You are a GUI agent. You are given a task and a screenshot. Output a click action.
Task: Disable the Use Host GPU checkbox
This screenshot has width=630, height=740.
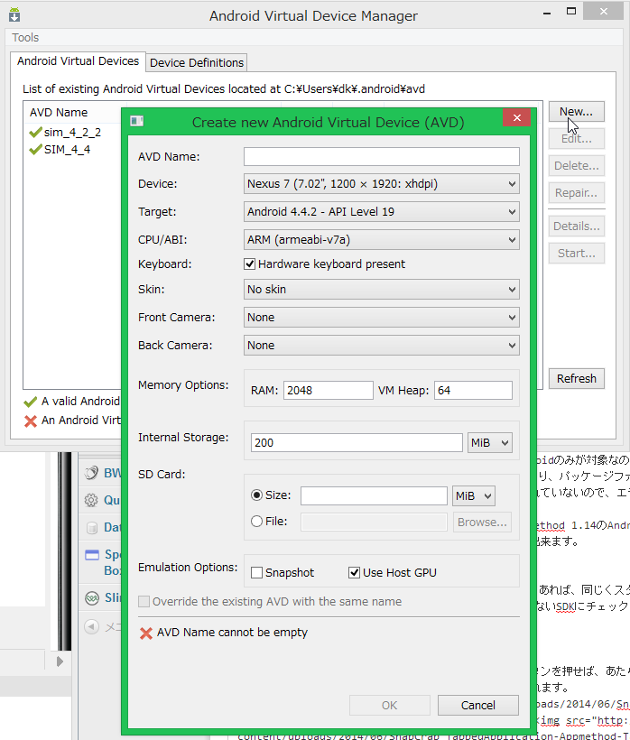coord(355,573)
